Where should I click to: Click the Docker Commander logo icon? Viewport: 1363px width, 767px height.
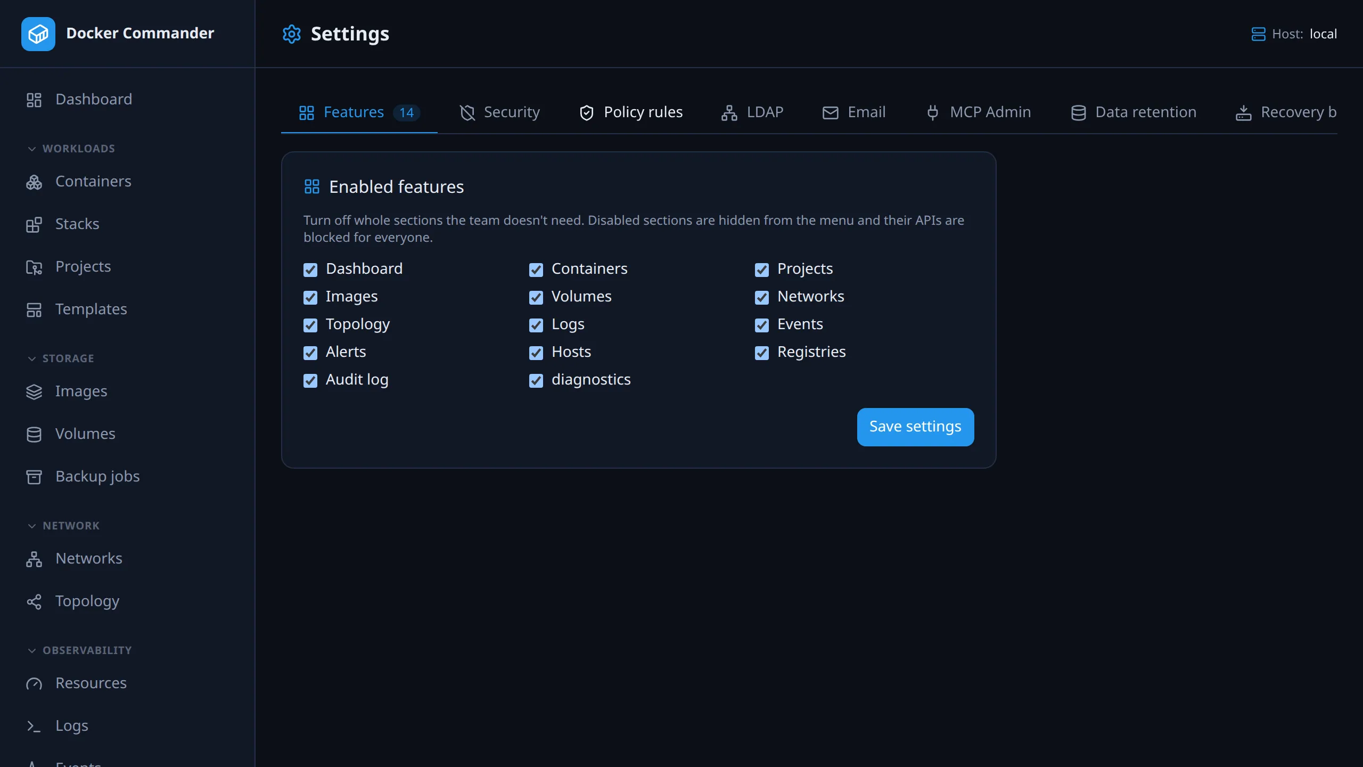pos(38,34)
